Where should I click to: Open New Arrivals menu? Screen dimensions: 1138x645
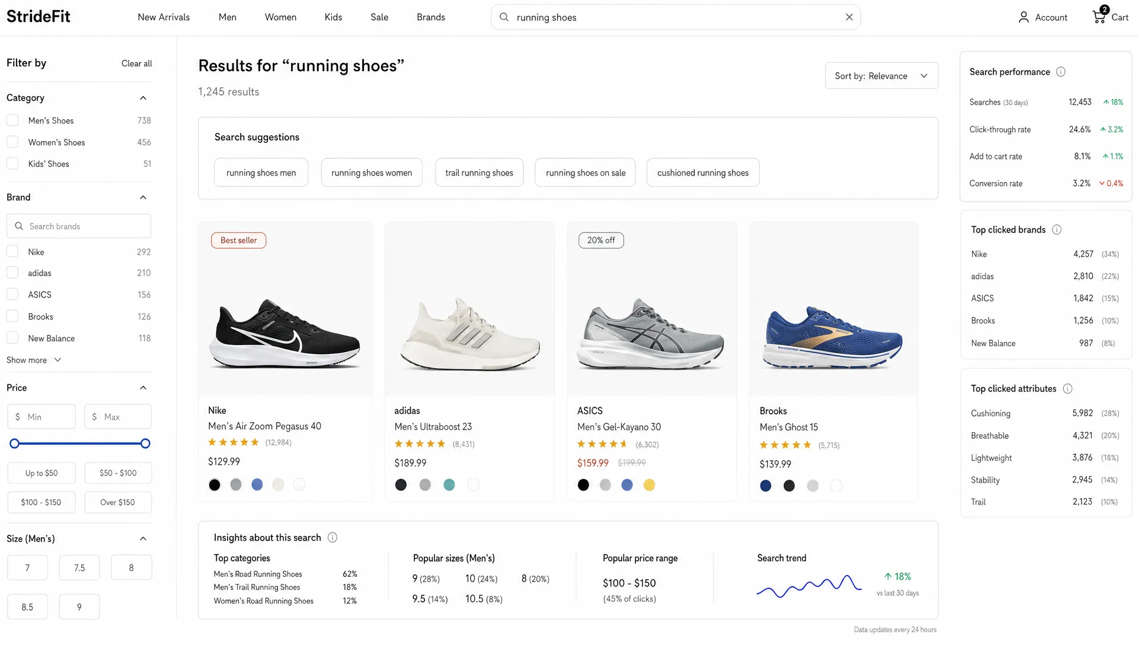164,17
